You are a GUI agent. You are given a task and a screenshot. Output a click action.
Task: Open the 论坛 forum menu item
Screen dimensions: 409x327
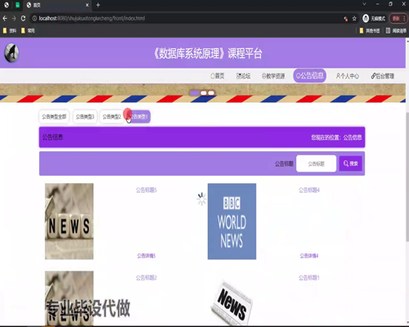click(243, 76)
